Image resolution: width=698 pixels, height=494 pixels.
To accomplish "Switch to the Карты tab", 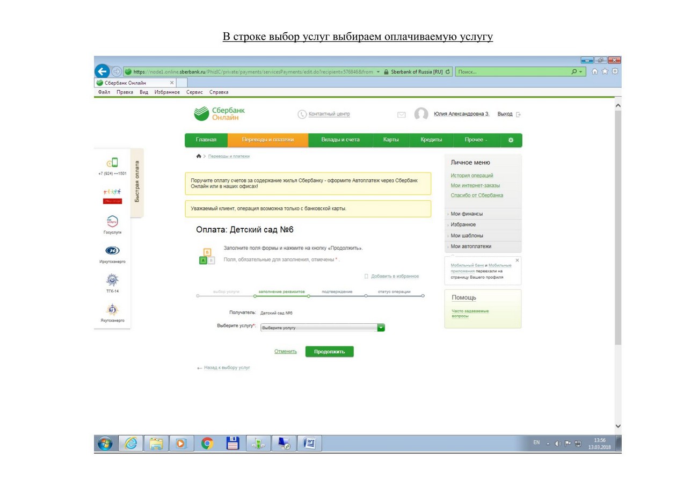I will 391,140.
